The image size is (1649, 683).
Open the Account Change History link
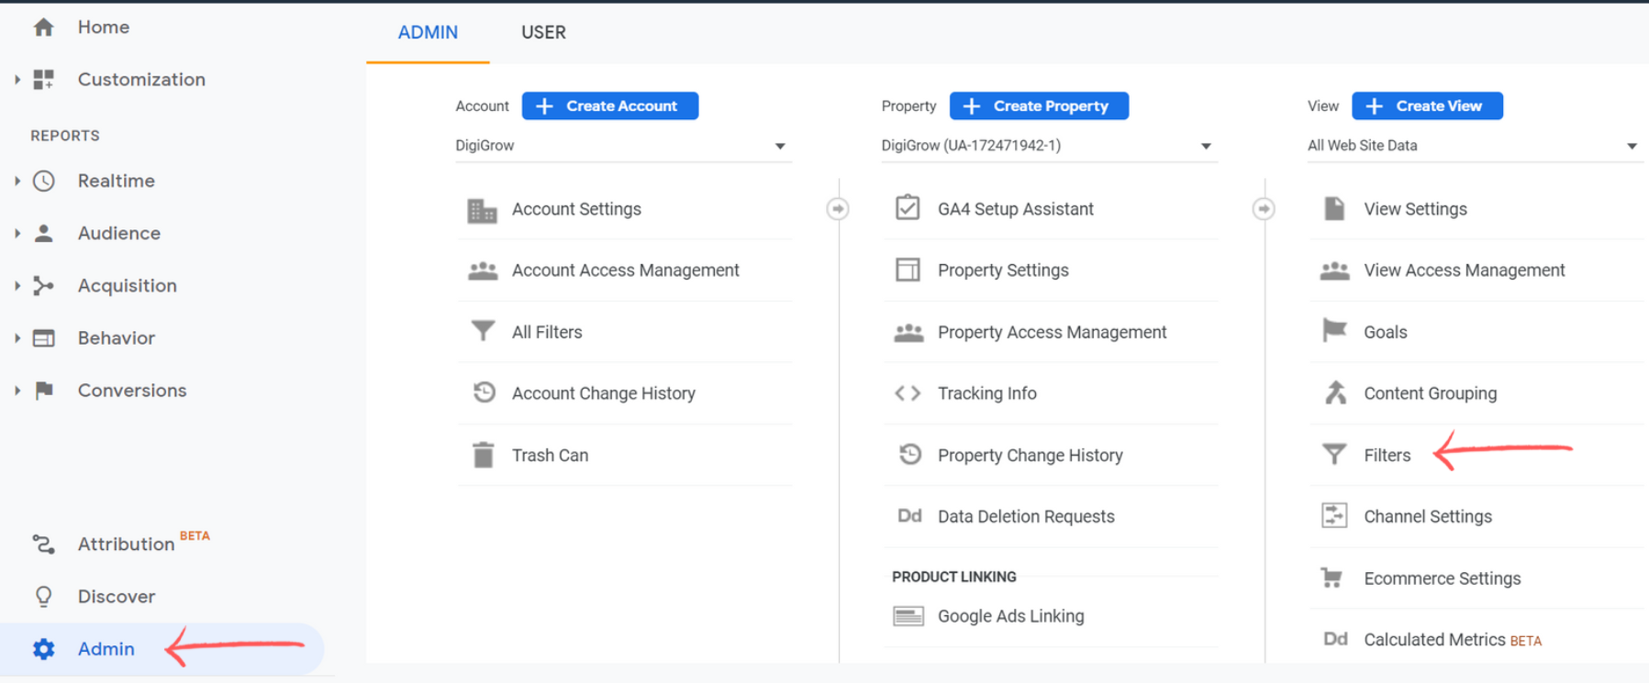pos(604,393)
